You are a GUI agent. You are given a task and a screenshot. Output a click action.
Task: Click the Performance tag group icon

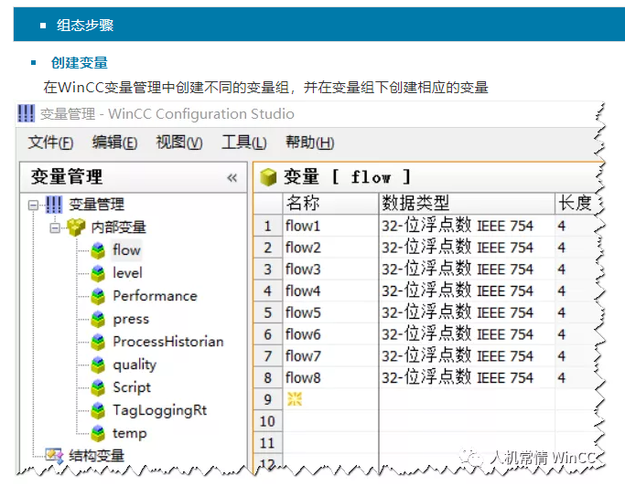[x=98, y=296]
